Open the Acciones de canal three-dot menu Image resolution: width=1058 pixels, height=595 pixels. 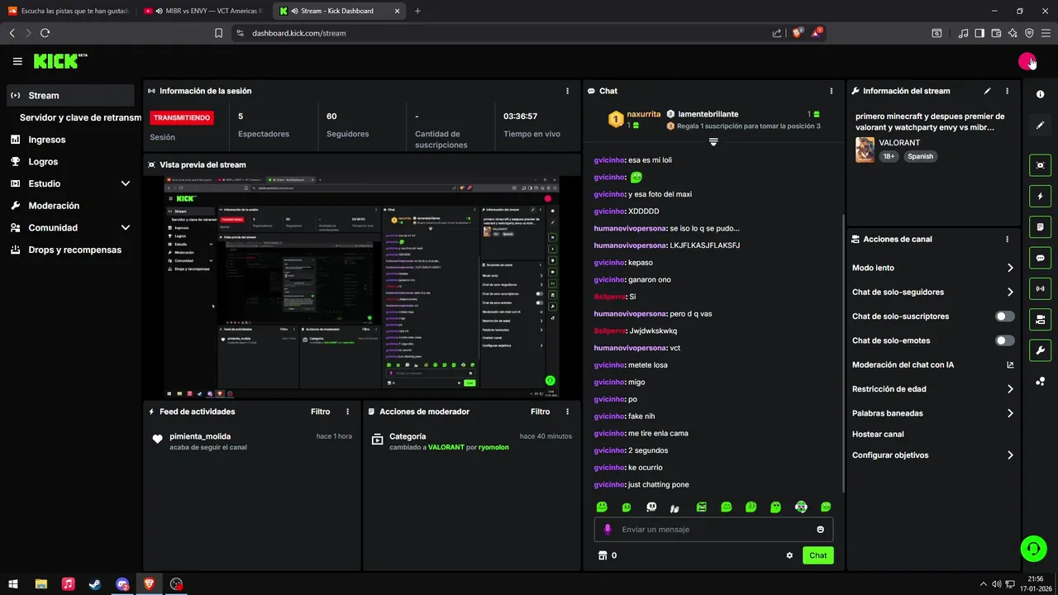click(x=1007, y=239)
